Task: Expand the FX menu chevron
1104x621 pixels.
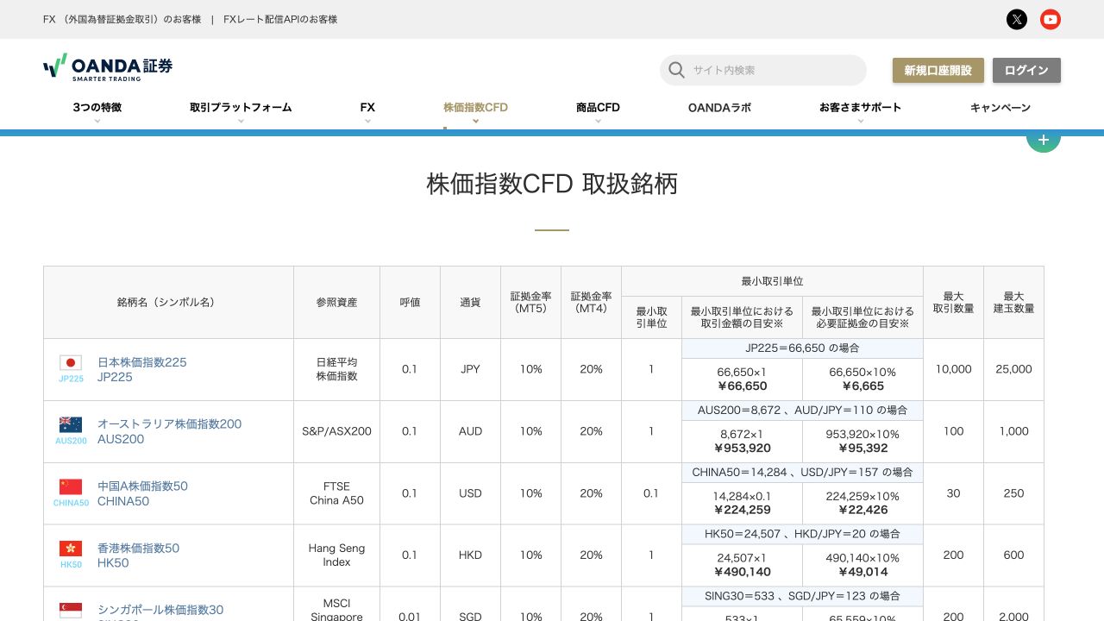Action: click(367, 122)
